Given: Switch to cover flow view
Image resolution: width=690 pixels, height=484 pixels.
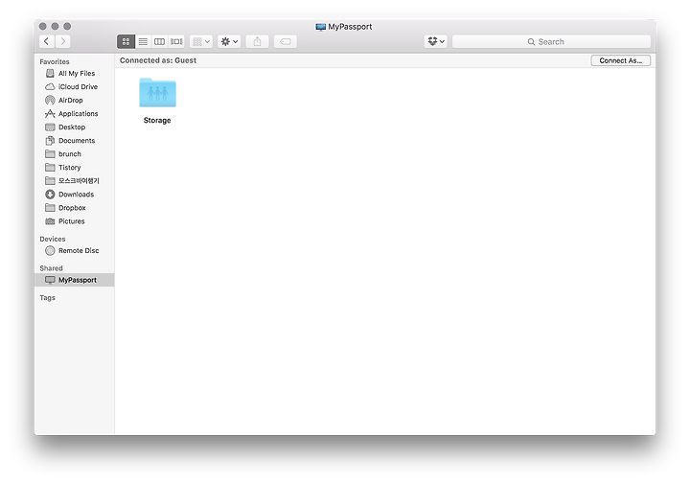Looking at the screenshot, I should 176,41.
